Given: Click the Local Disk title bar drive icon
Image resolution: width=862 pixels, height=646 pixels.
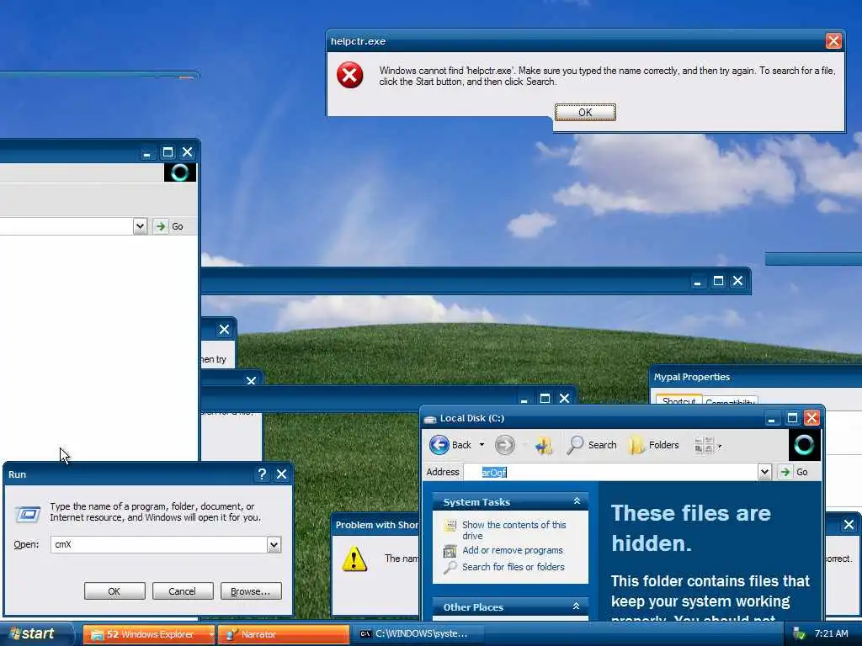Looking at the screenshot, I should (x=430, y=419).
